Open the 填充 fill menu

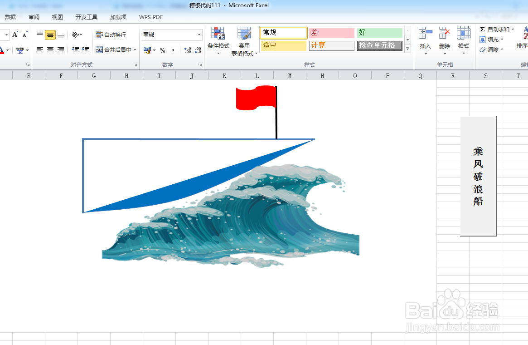point(491,39)
